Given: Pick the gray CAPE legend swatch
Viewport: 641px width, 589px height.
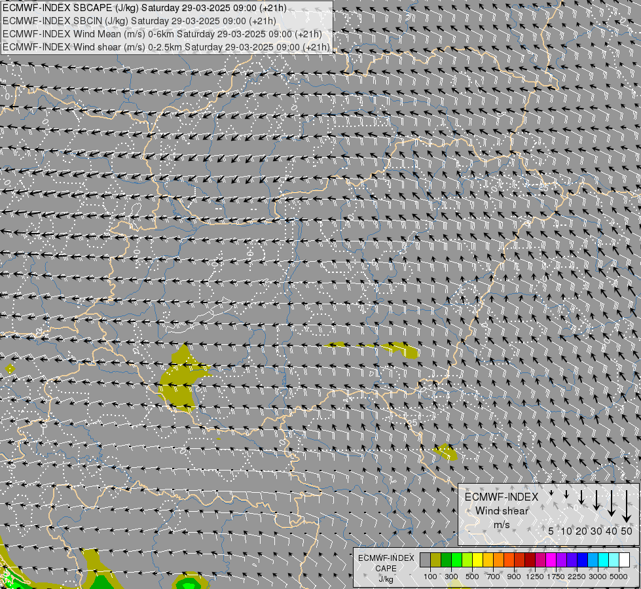Looking at the screenshot, I should pos(425,560).
